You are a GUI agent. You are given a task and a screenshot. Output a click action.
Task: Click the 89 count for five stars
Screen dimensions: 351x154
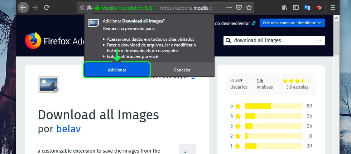[x=309, y=106]
